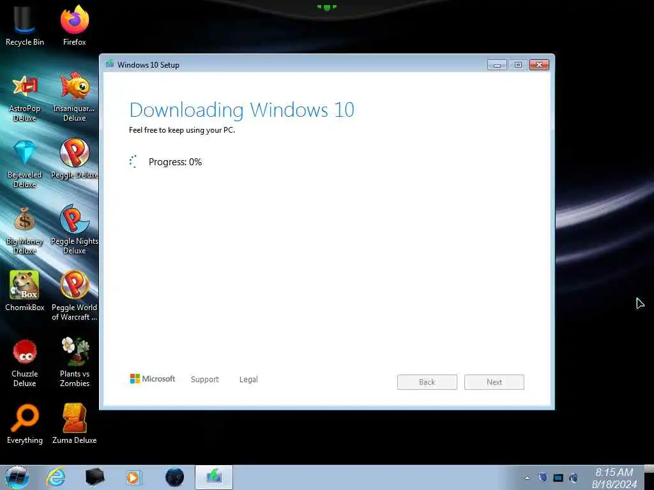This screenshot has width=654, height=490.
Task: Click the Next button in Setup
Action: click(494, 382)
